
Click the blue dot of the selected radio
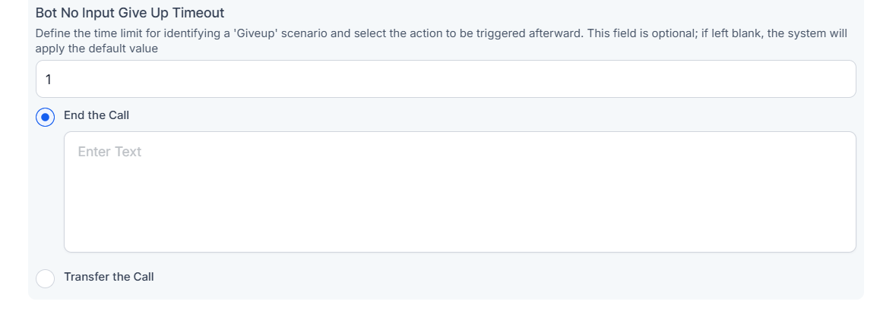(46, 117)
